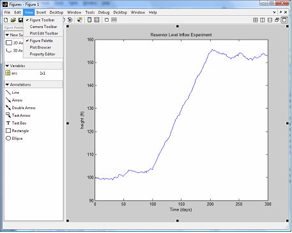
Task: Click the MATLAB logo in title bar
Action: pyautogui.click(x=5, y=4)
